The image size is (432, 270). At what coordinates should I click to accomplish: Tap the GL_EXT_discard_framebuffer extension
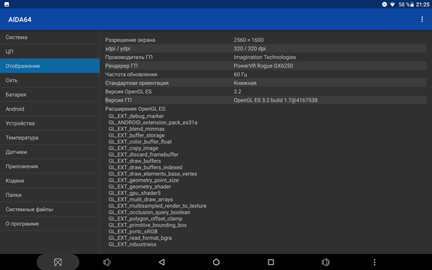point(143,154)
